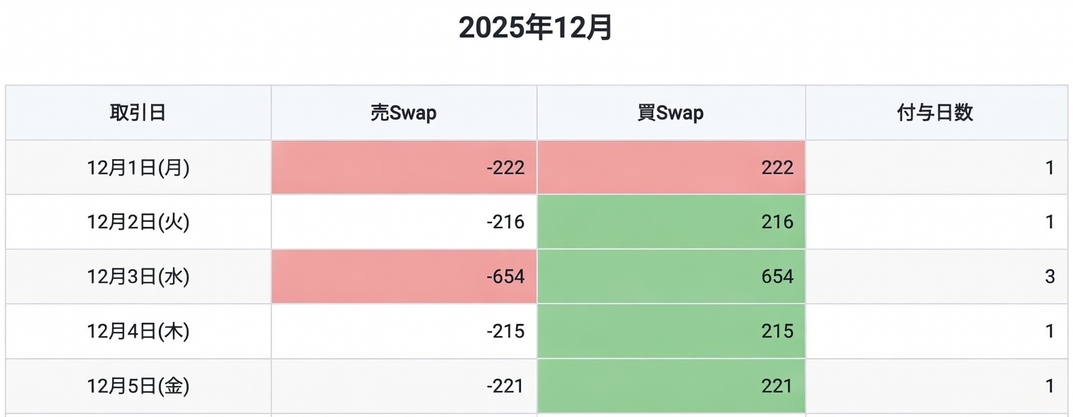Click the 2025年12月 heading

point(536,28)
